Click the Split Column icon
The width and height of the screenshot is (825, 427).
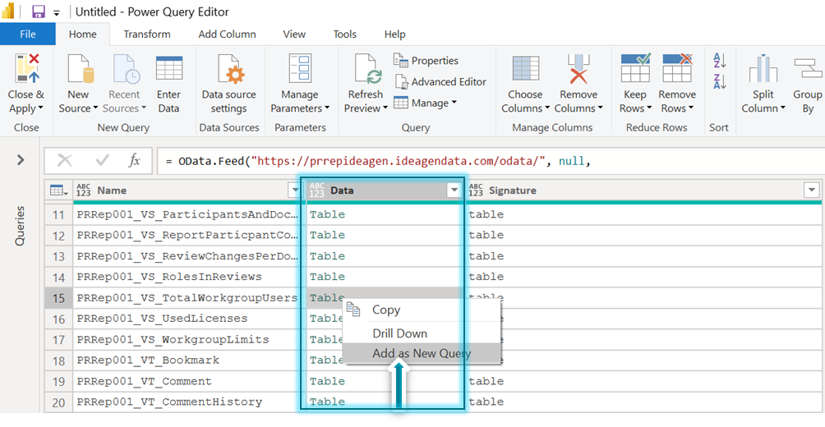pos(763,69)
